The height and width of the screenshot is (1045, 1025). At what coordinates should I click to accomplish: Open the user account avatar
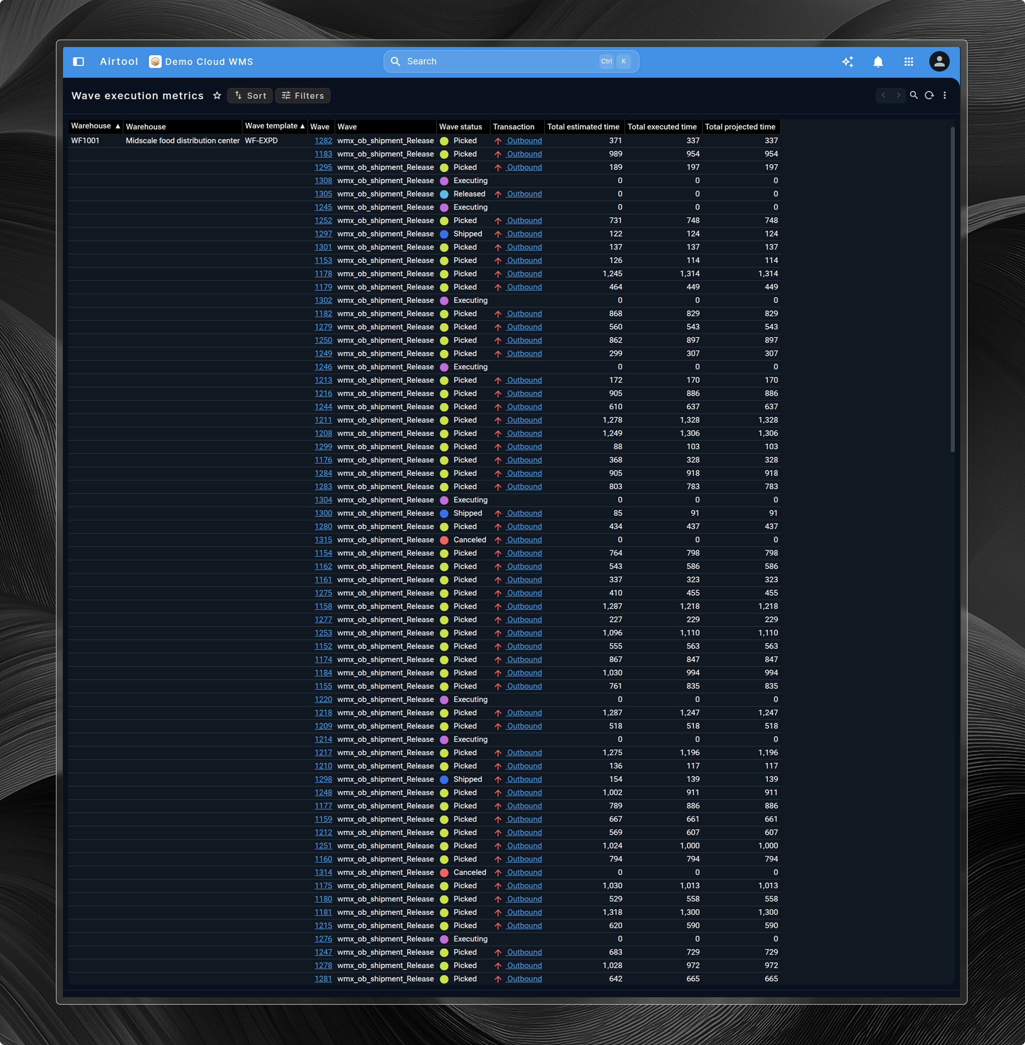[939, 62]
